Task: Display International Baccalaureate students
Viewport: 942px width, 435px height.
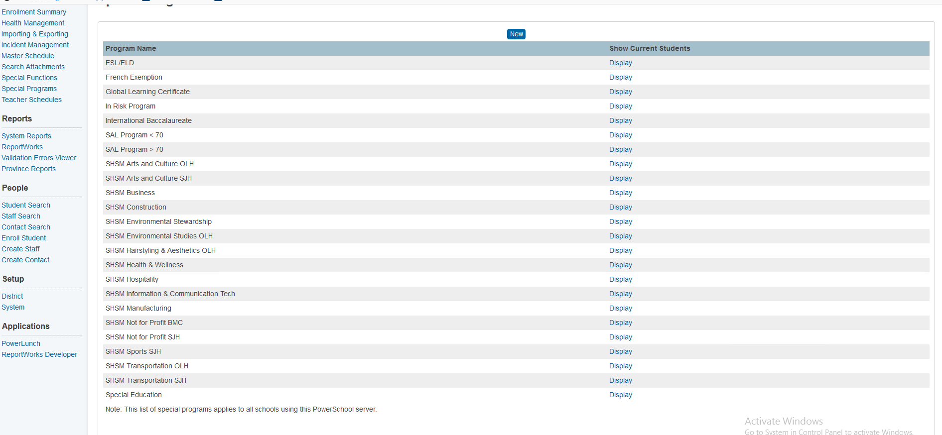Action: pyautogui.click(x=620, y=120)
